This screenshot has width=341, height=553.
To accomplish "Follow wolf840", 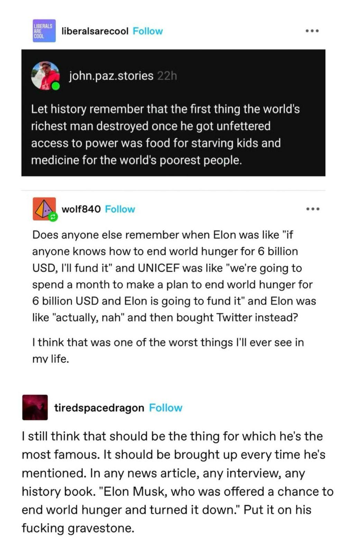I will 120,209.
